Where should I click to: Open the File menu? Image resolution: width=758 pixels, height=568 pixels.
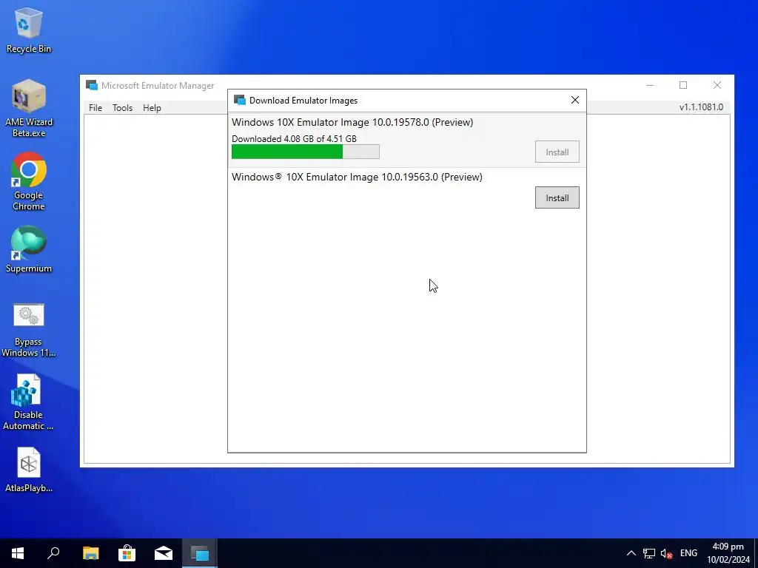(x=95, y=108)
